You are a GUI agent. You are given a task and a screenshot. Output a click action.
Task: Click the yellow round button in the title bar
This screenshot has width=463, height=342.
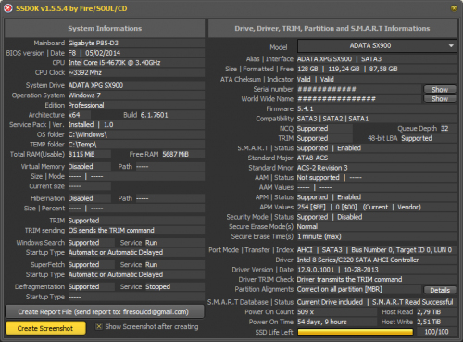tap(454, 8)
